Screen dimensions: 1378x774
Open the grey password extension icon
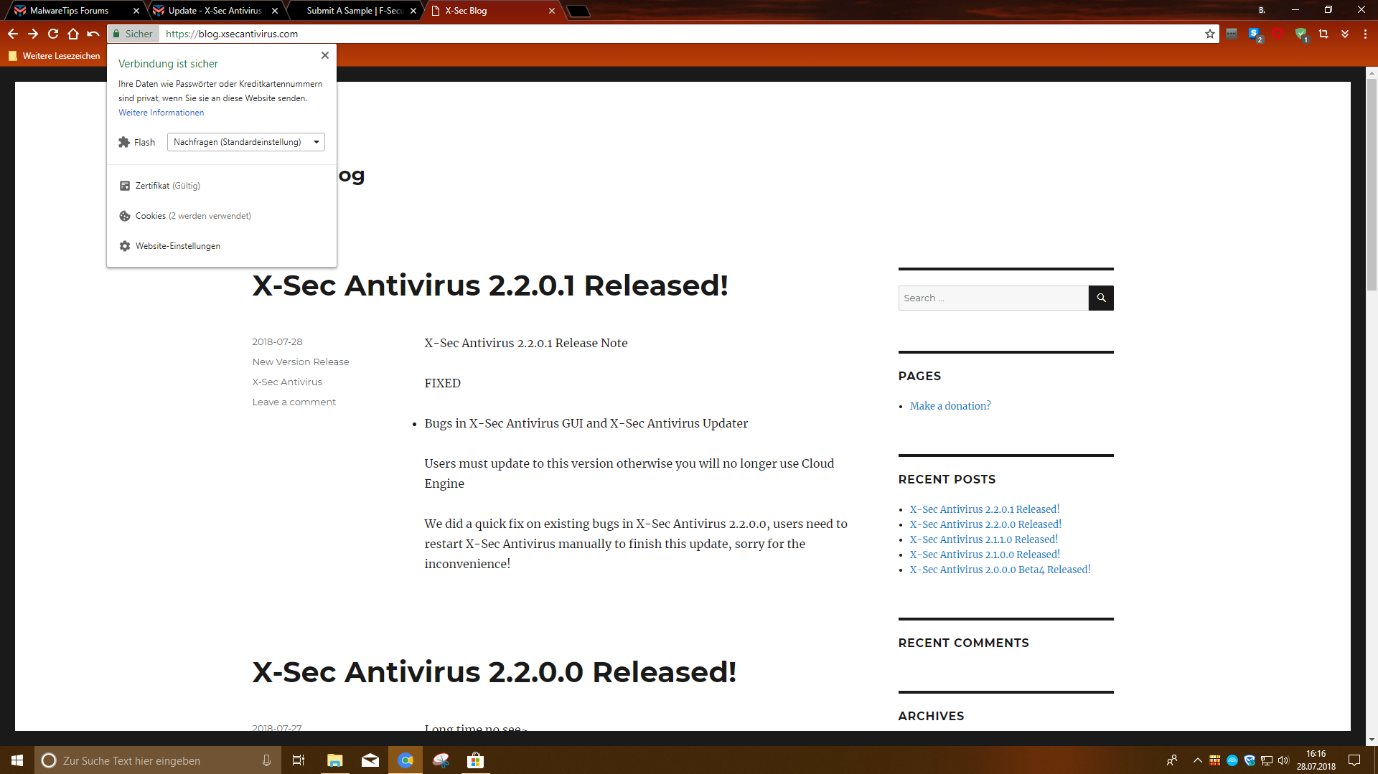pyautogui.click(x=1232, y=34)
